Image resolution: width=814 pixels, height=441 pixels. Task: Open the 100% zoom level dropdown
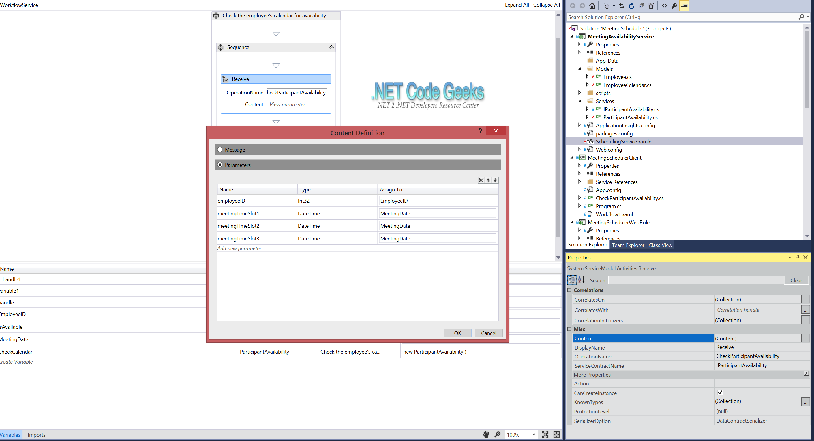click(533, 434)
